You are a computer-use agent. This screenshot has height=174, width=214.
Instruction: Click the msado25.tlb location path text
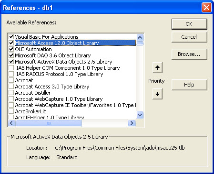coord(120,148)
